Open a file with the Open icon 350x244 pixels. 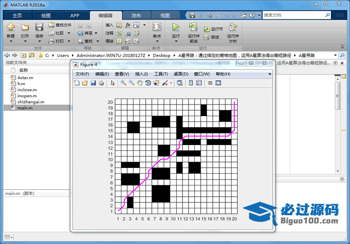coord(25,27)
